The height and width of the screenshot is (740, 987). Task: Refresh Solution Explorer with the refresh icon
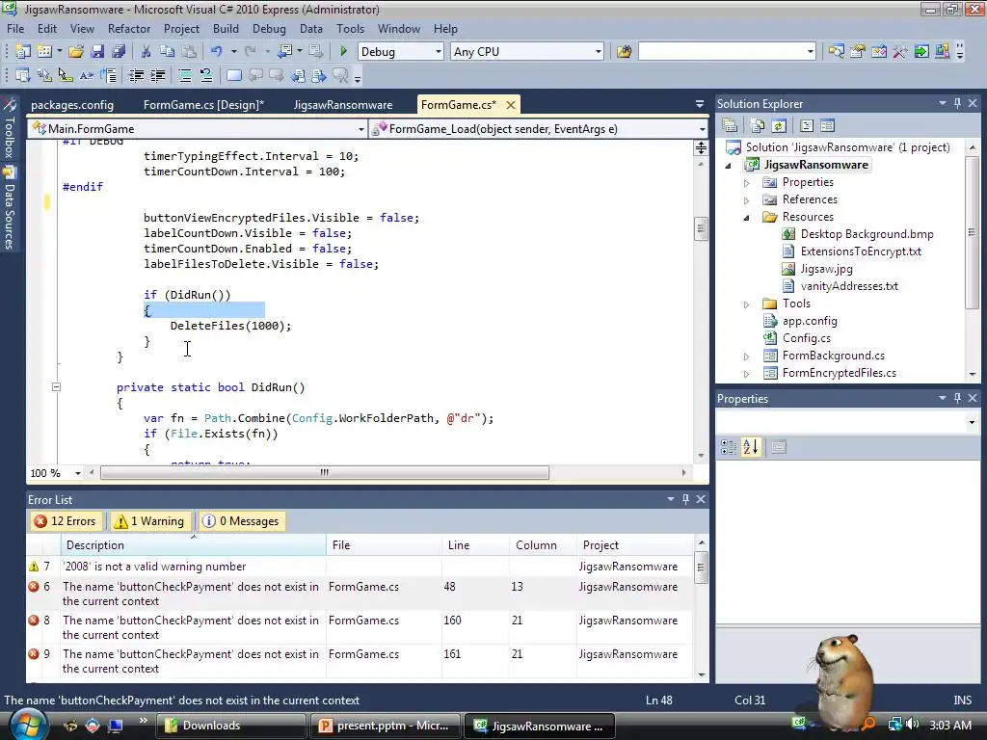tap(779, 126)
